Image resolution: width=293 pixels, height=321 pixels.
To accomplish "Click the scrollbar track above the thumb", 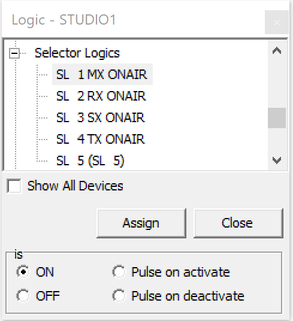I will pyautogui.click(x=277, y=84).
